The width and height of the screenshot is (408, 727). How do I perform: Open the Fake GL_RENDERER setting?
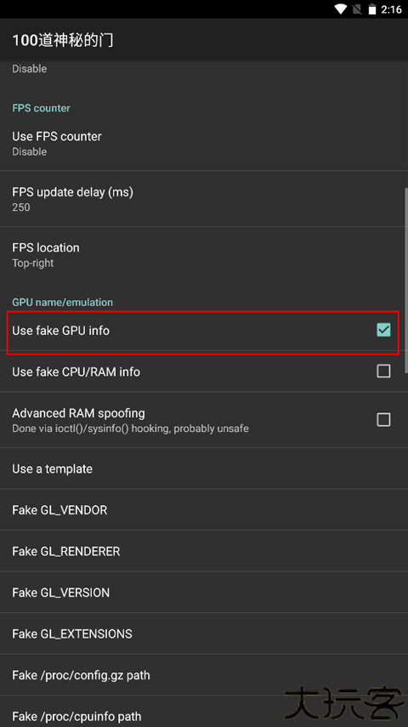204,551
